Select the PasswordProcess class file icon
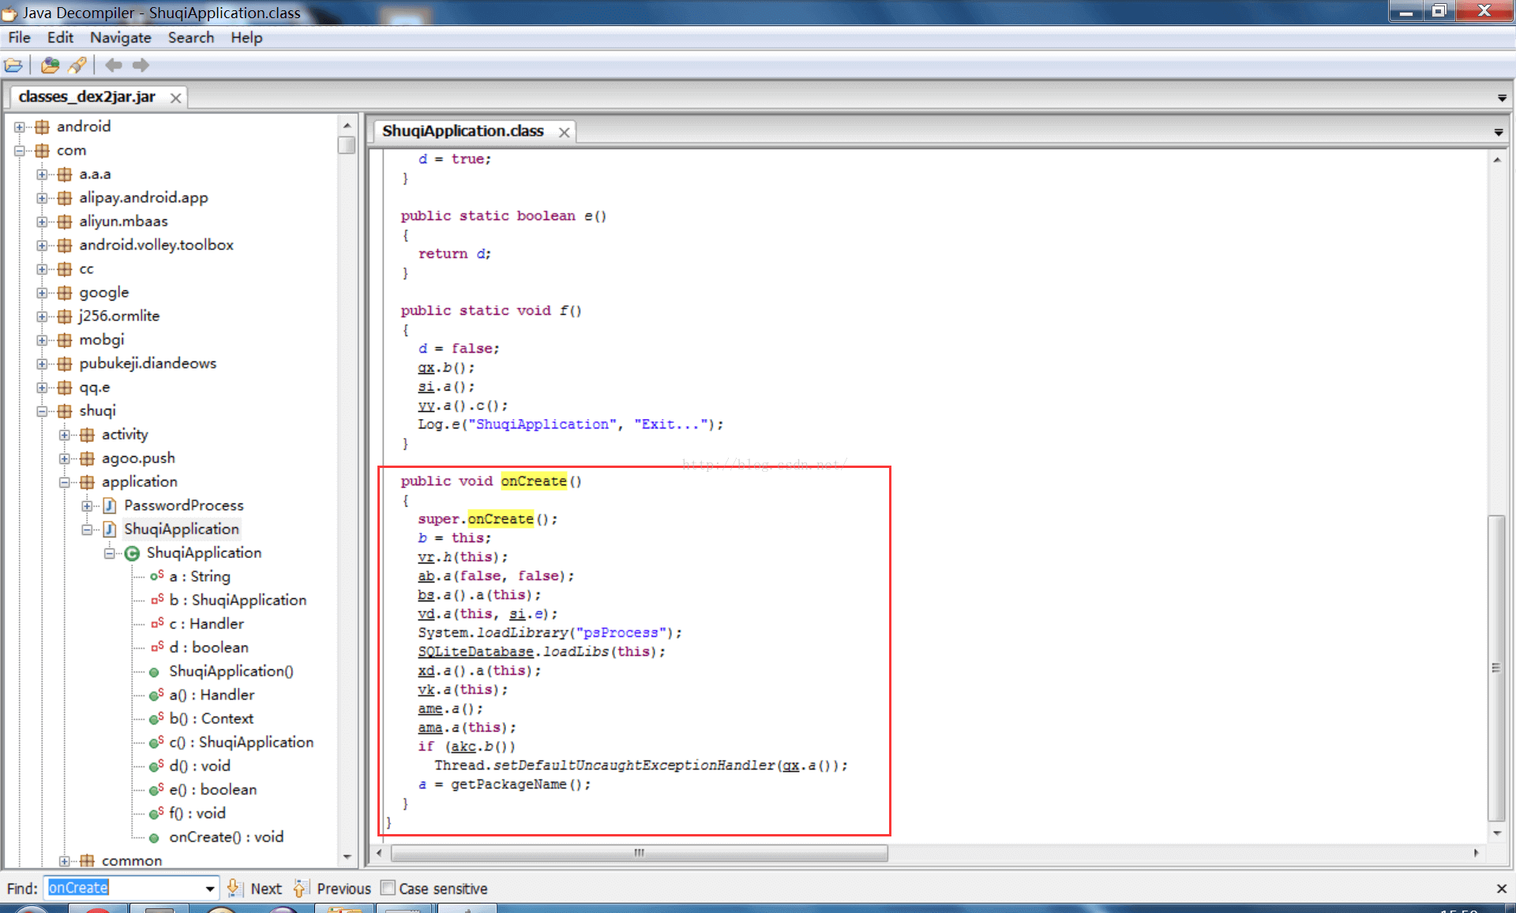 [110, 505]
